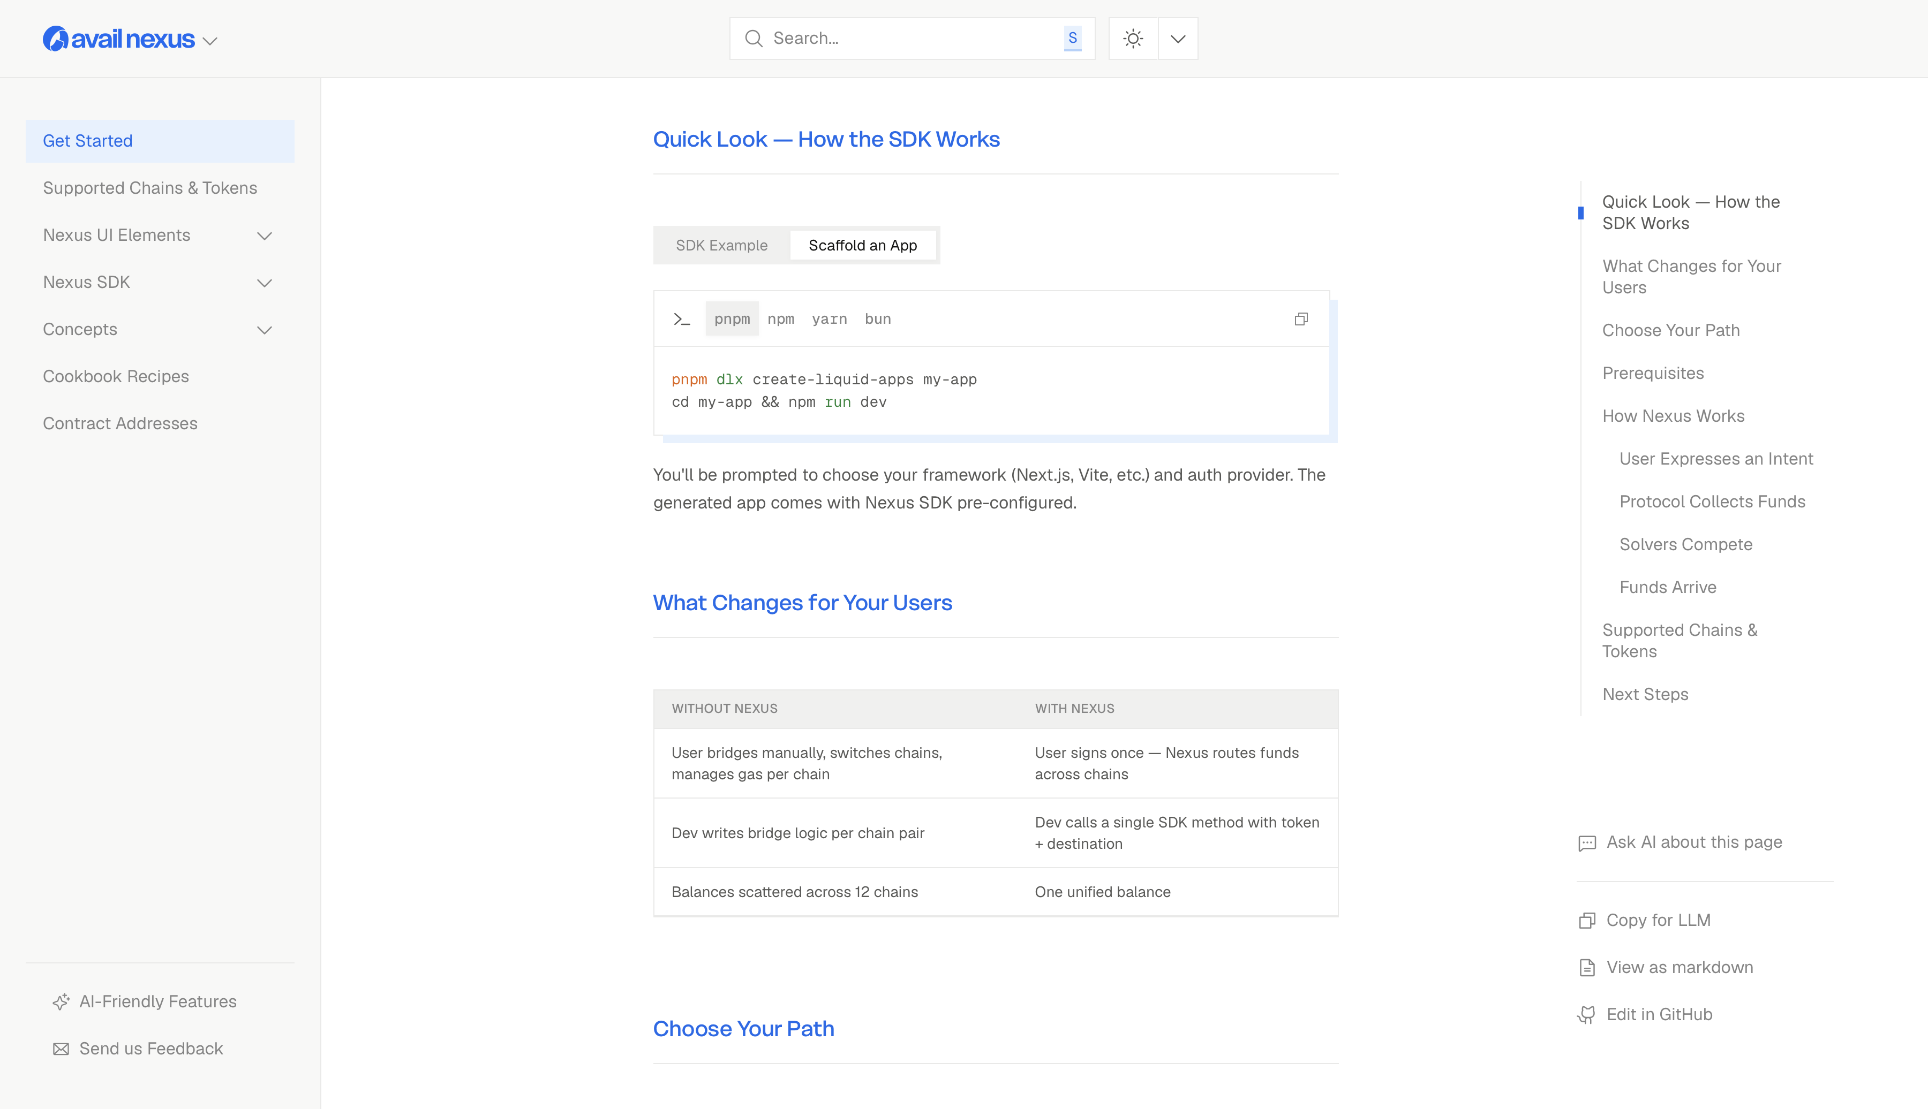
Task: Jump to What Changes for Your Users in contents
Action: [1691, 277]
